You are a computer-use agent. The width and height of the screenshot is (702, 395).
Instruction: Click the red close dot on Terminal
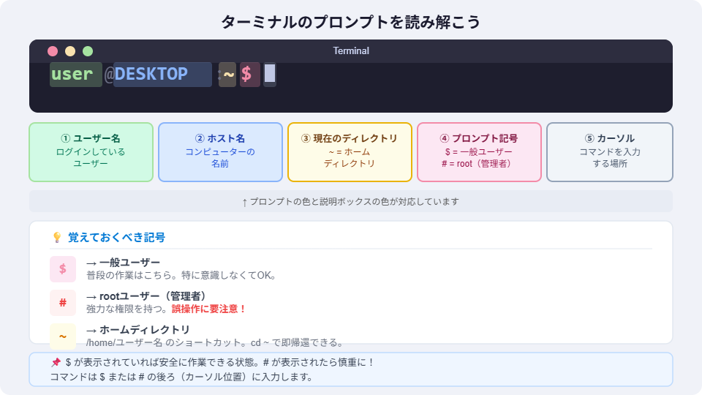[x=53, y=51]
